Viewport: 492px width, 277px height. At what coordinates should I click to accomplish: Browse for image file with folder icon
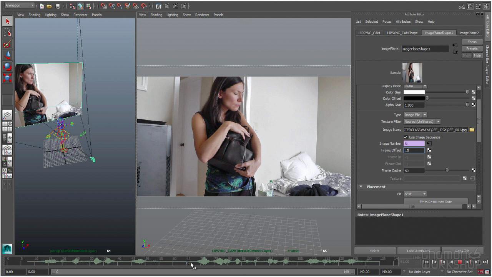pos(472,130)
